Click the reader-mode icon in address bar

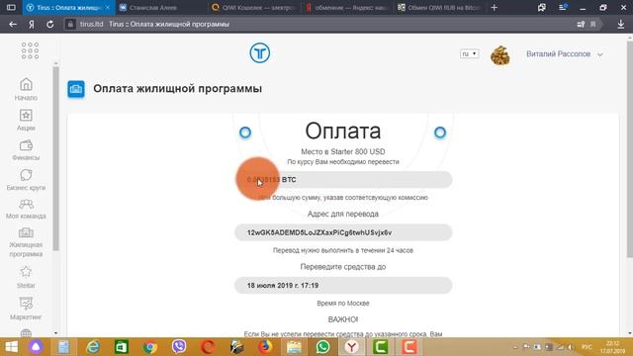[581, 24]
